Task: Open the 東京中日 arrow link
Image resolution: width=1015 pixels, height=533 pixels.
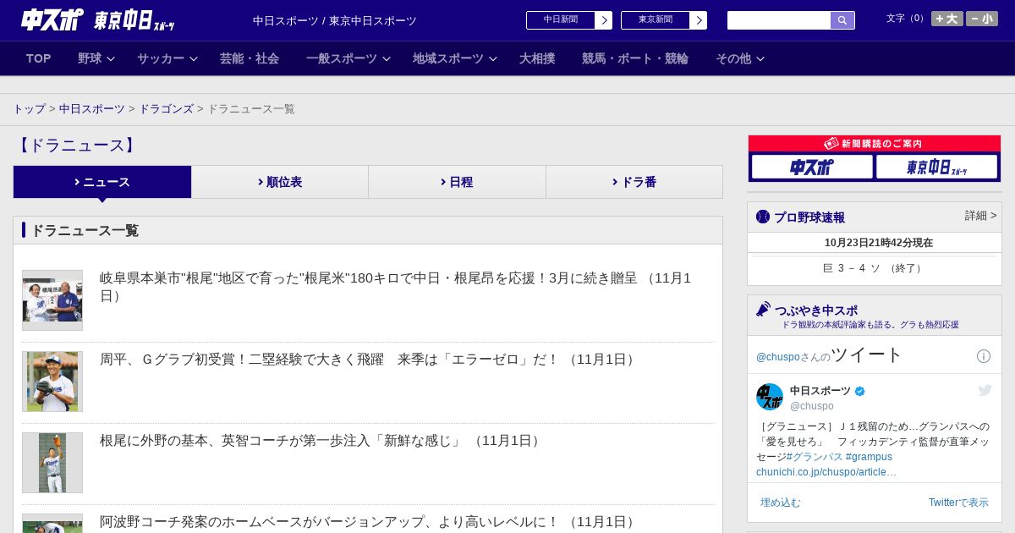Action: 664,20
